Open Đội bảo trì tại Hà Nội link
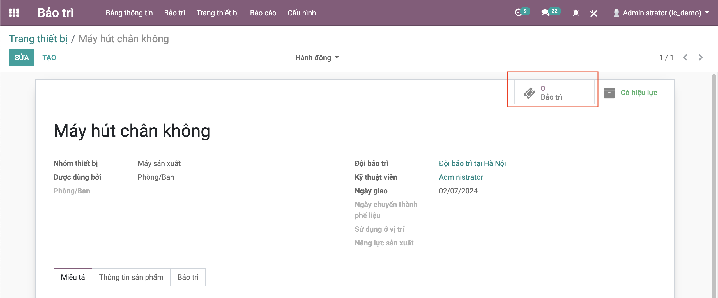The width and height of the screenshot is (718, 298). 472,163
